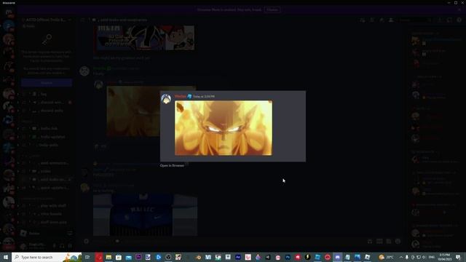
Task: Open the gift Nitro icon
Action: coord(370,241)
